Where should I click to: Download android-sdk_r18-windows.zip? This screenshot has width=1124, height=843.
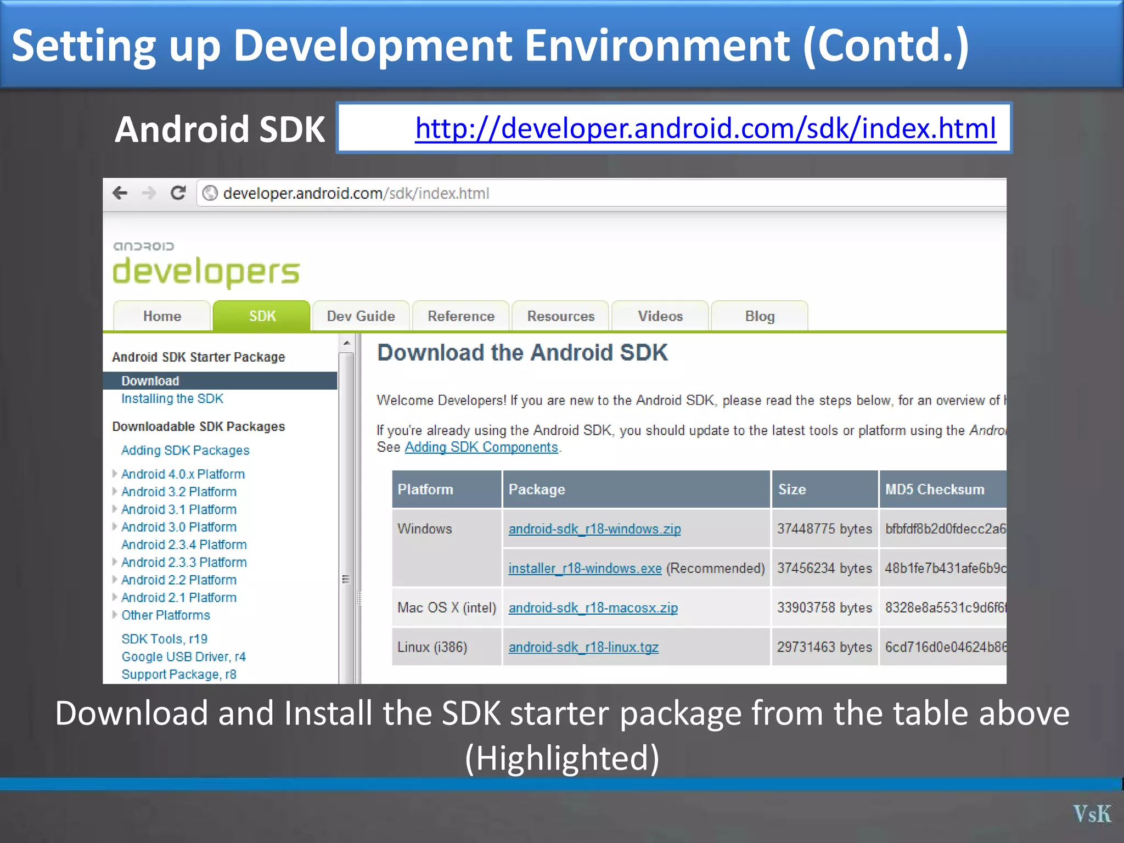tap(595, 529)
